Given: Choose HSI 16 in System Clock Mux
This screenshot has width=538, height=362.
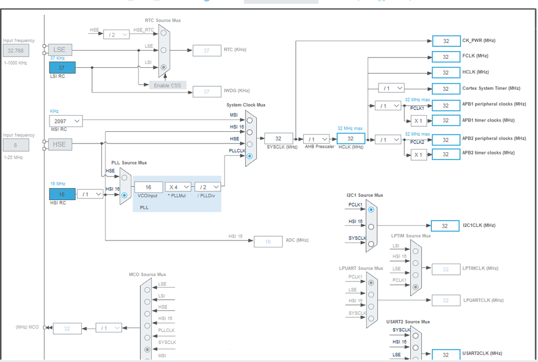Looking at the screenshot, I should [x=249, y=132].
